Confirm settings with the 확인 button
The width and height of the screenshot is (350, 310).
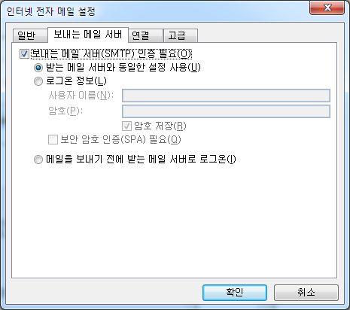pyautogui.click(x=235, y=293)
